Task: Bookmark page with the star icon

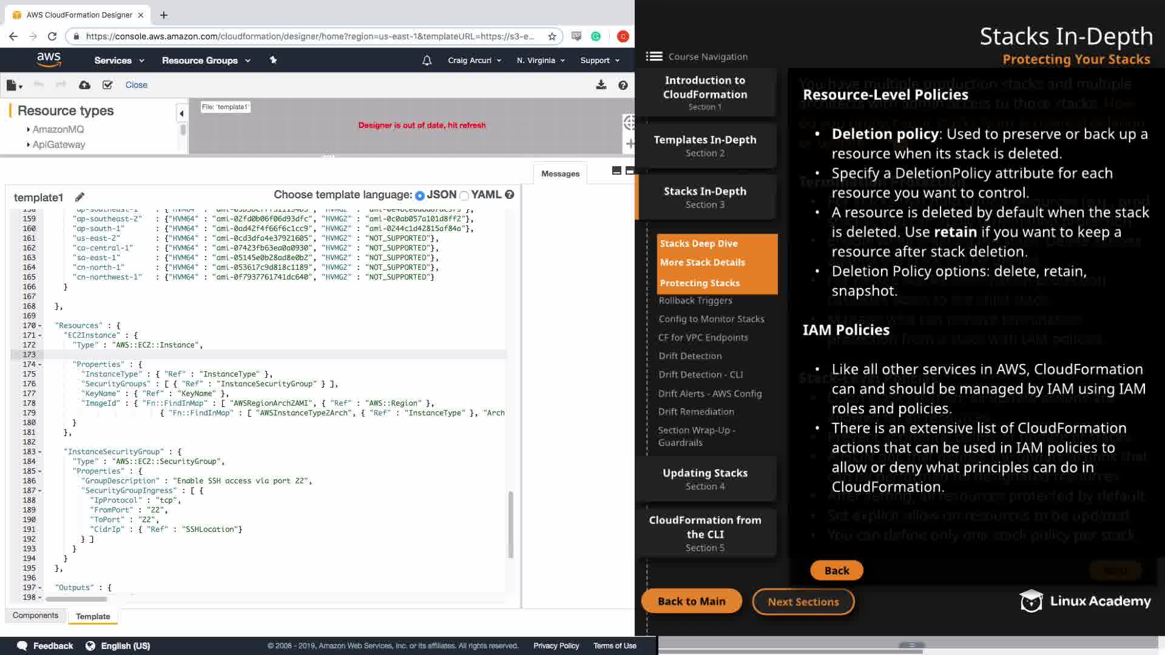Action: point(552,36)
